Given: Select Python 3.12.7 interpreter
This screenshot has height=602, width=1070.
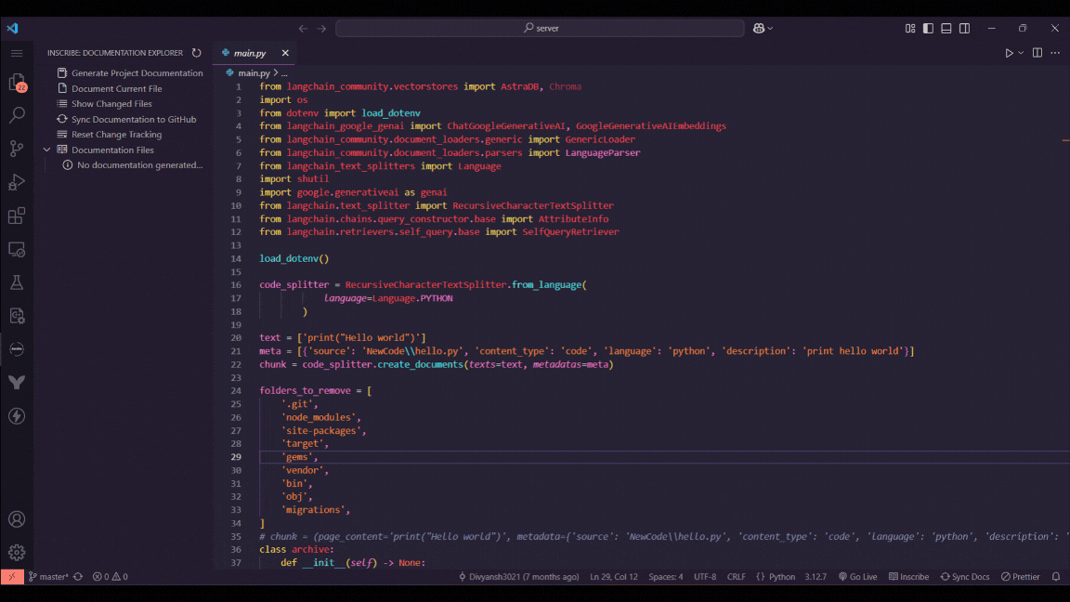Looking at the screenshot, I should point(816,577).
